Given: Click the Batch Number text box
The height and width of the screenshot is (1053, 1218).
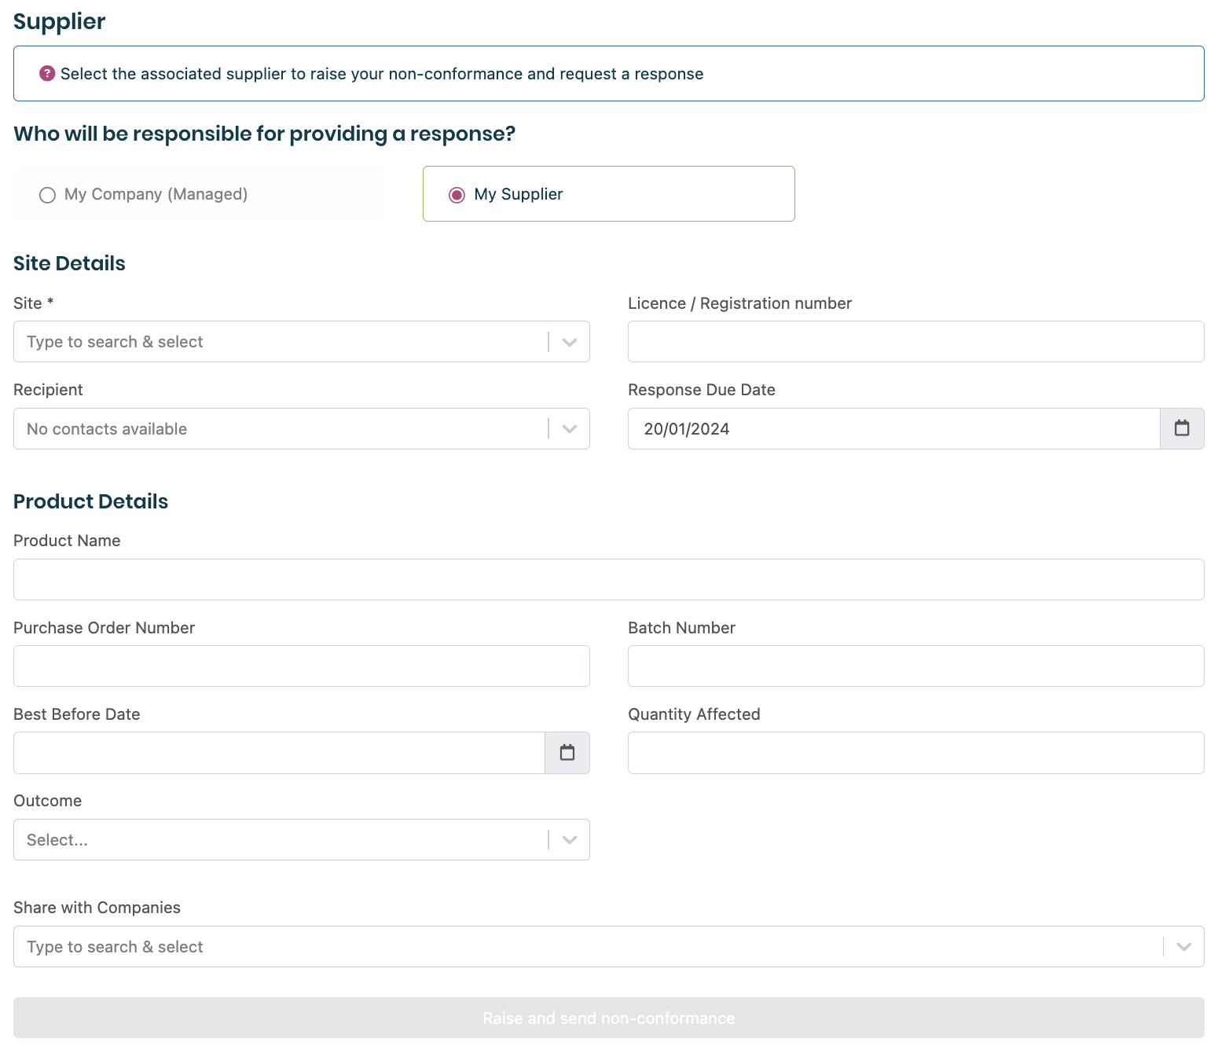Looking at the screenshot, I should [x=915, y=666].
